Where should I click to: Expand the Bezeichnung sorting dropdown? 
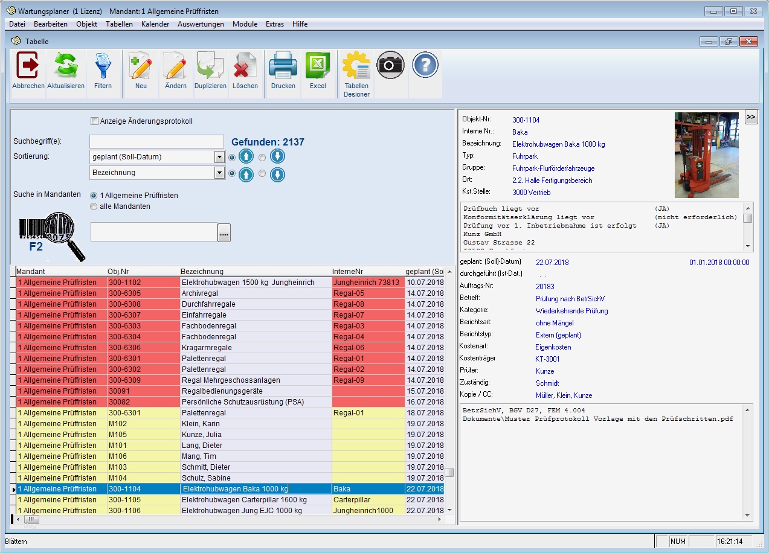(219, 173)
